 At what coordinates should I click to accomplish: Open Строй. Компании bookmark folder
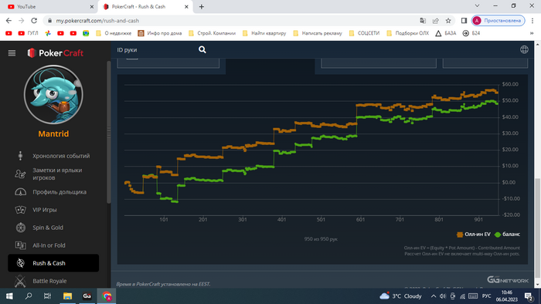(x=213, y=33)
